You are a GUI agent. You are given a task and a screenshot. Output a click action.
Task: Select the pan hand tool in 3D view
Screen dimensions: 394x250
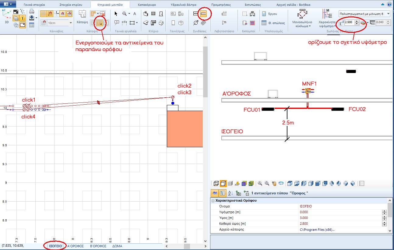(274, 183)
